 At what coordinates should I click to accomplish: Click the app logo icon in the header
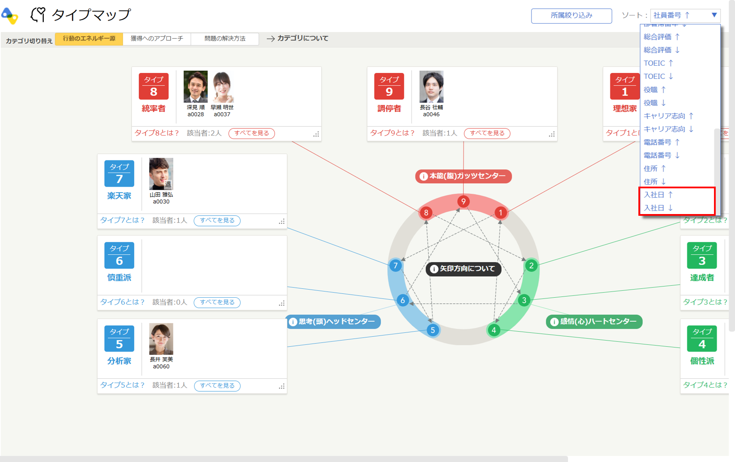[x=9, y=15]
